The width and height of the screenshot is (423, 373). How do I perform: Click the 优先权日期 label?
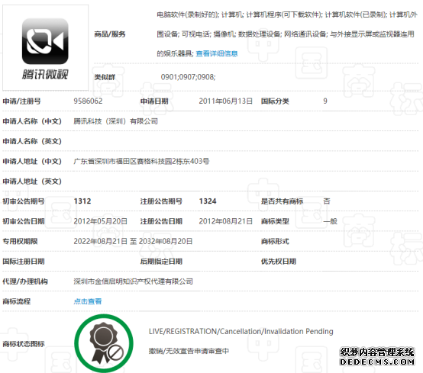point(279,262)
